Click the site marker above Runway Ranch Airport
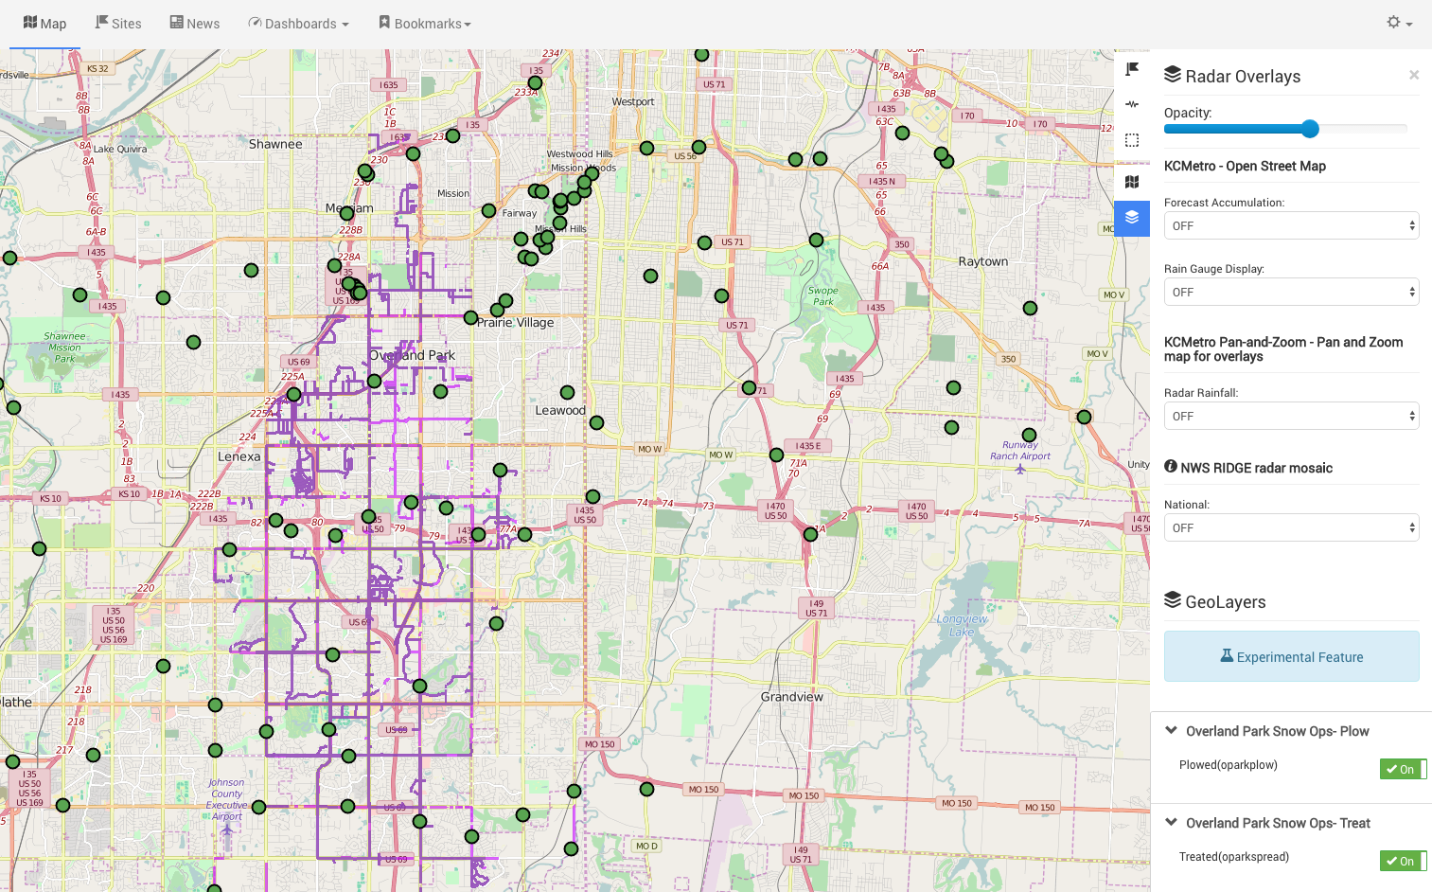 [1029, 435]
